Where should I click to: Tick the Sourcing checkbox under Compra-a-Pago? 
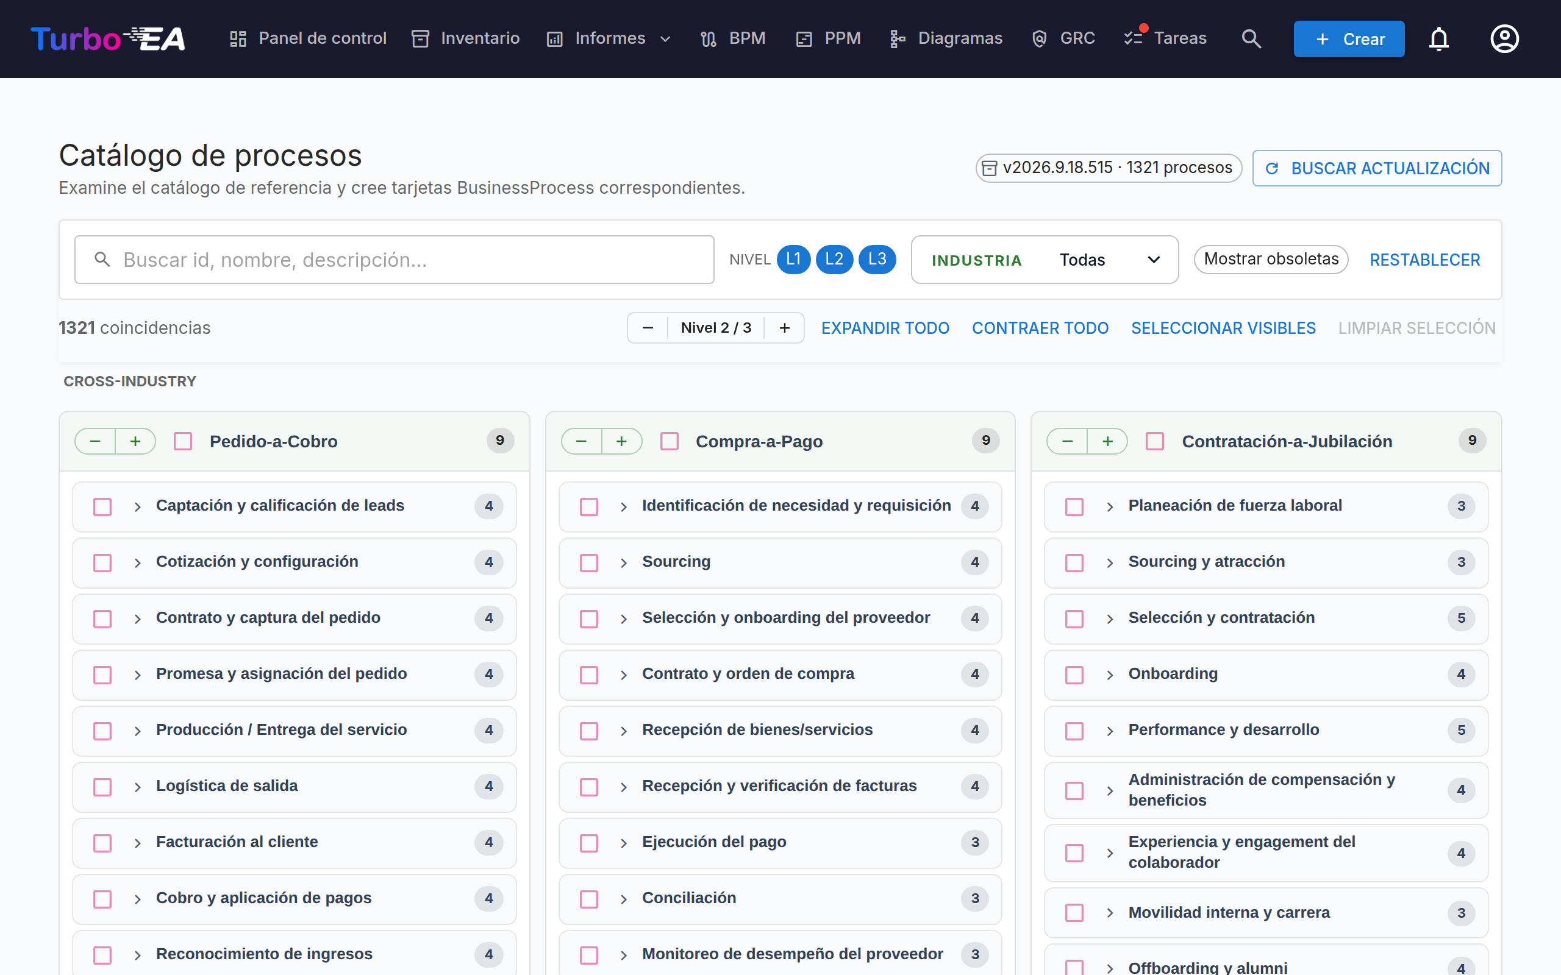[588, 562]
